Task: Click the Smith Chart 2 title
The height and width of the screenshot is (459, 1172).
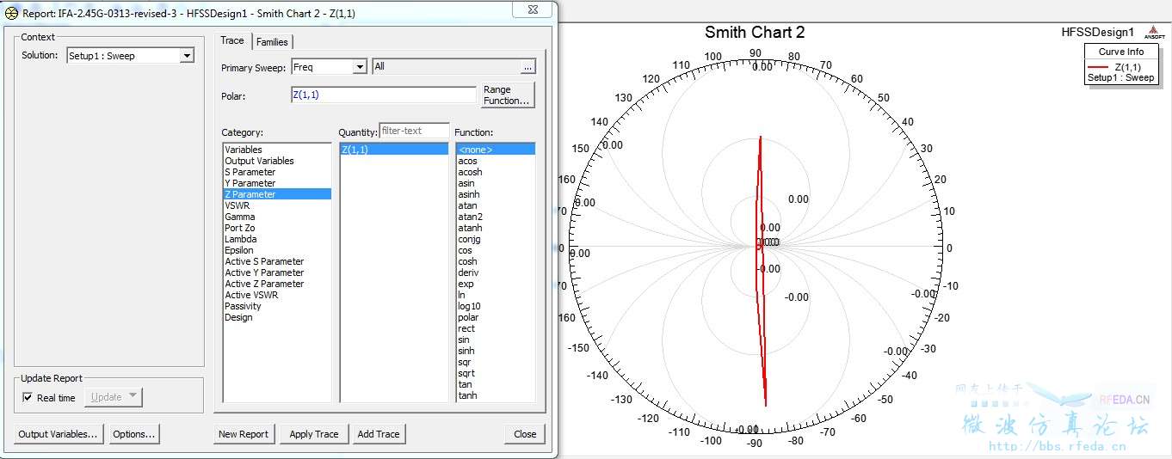Action: click(x=755, y=33)
